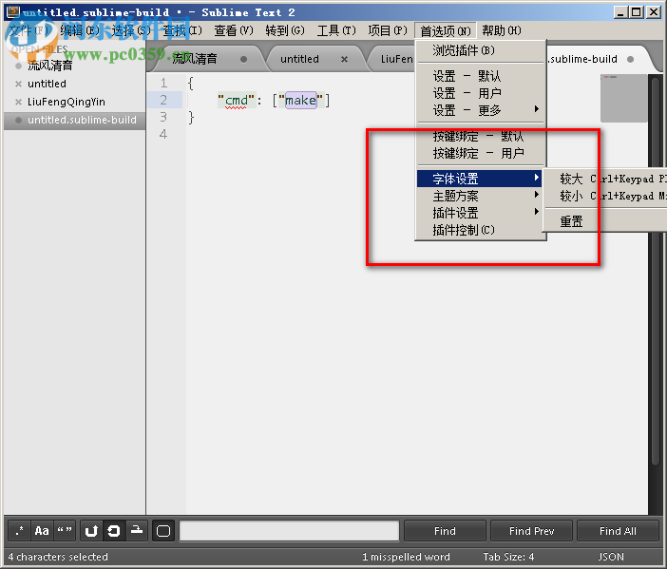The height and width of the screenshot is (569, 667).
Task: Select LiuFengQingYin in open files sidebar
Action: 67,102
